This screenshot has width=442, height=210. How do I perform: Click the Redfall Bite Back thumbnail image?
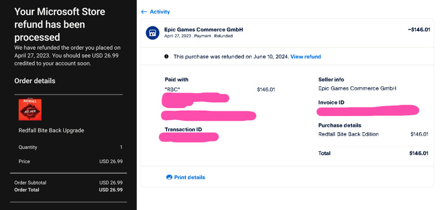click(30, 109)
